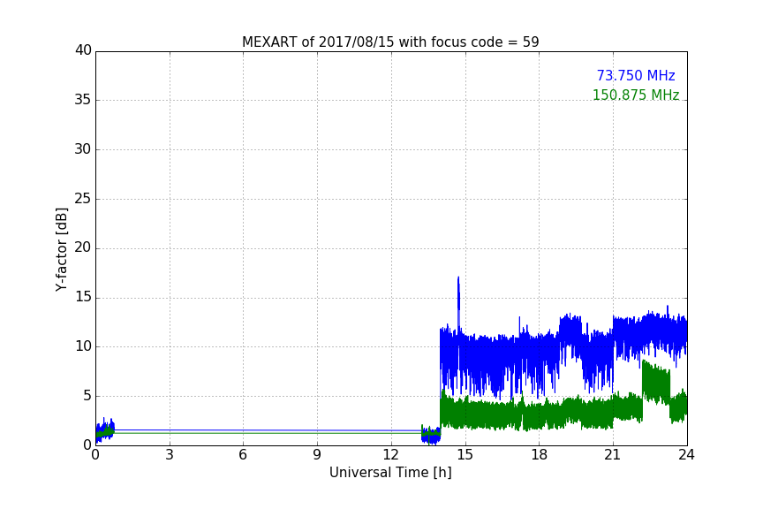Click the chart title 'MEXART of 2017/08/15'
This screenshot has width=763, height=509.
(390, 42)
